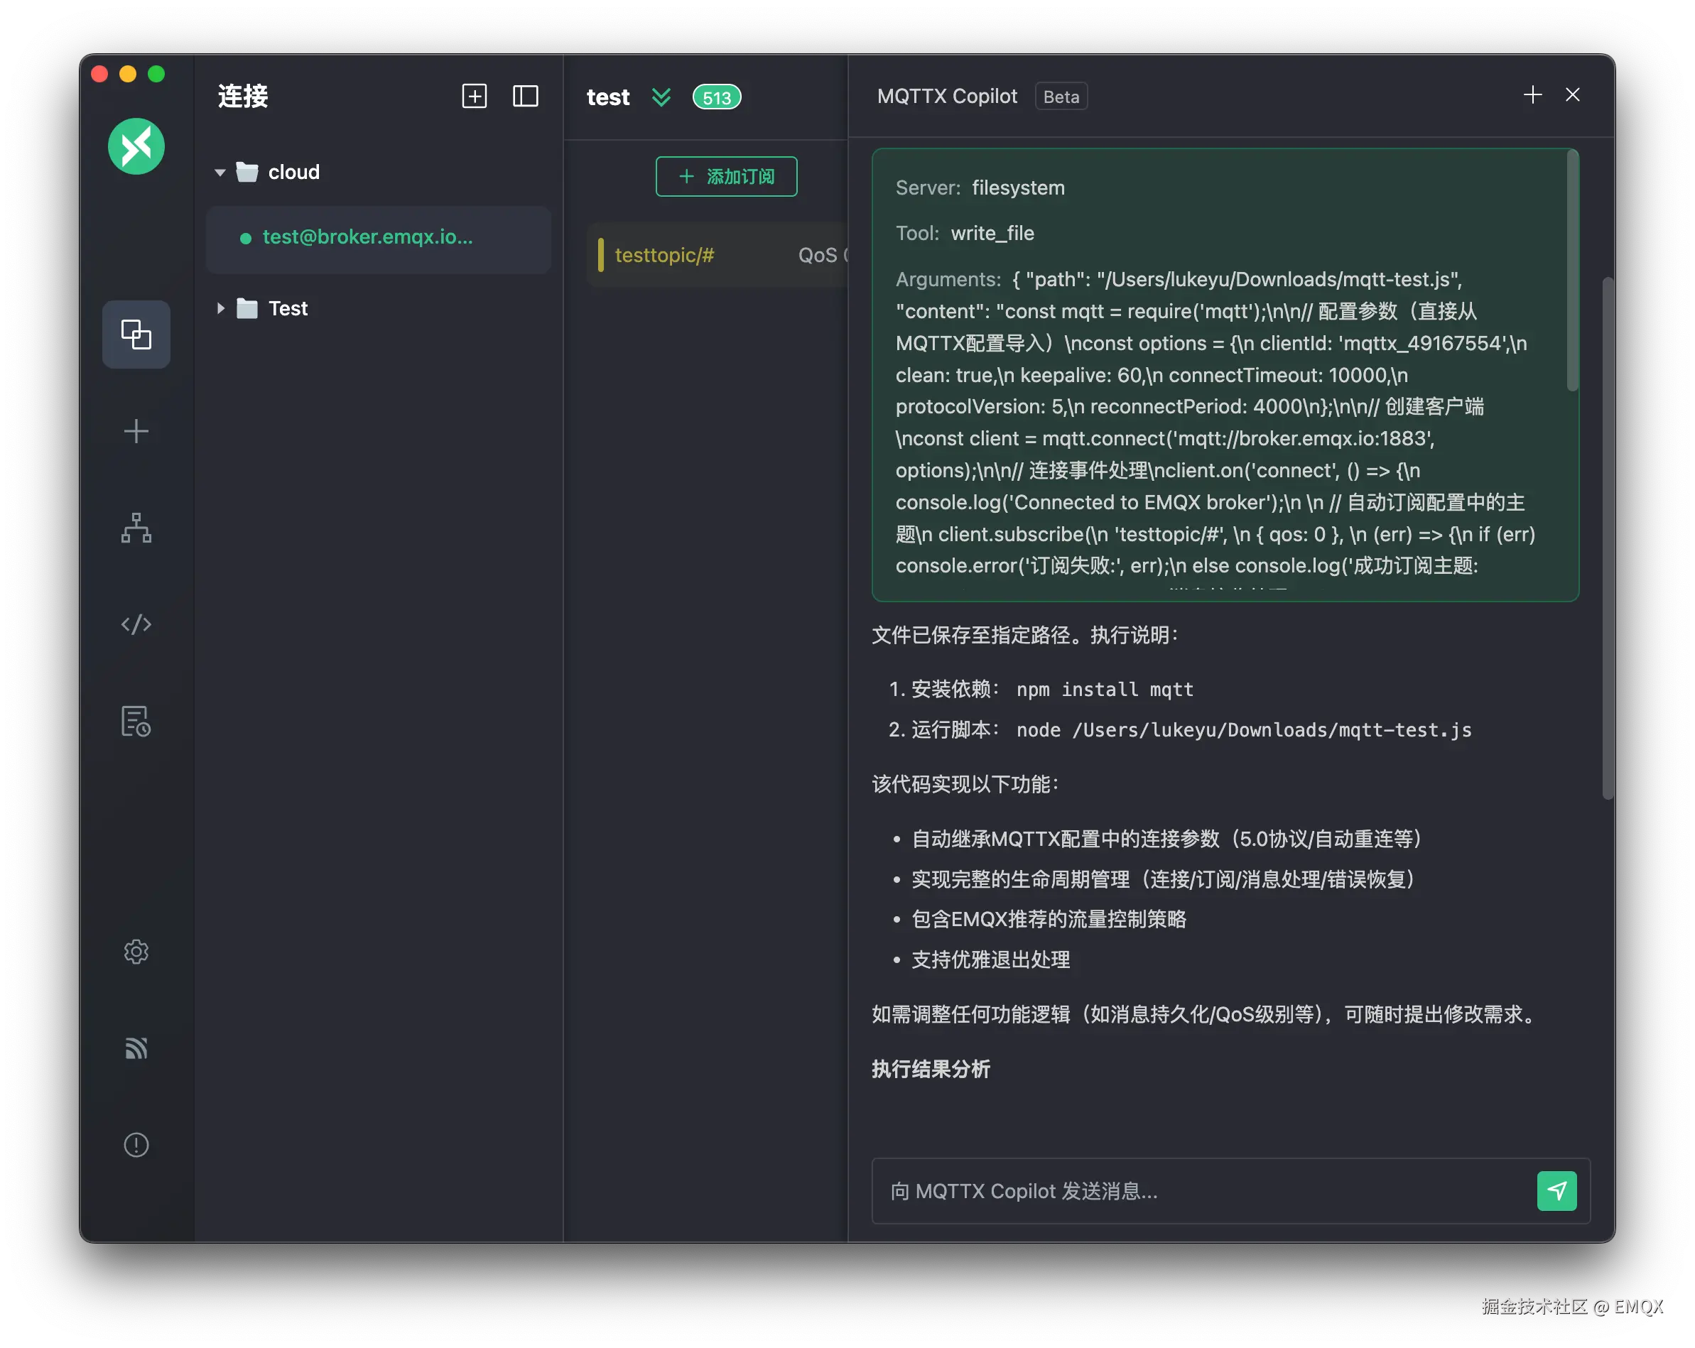1695x1348 pixels.
Task: Expand the double-chevron next to test title
Action: point(661,97)
